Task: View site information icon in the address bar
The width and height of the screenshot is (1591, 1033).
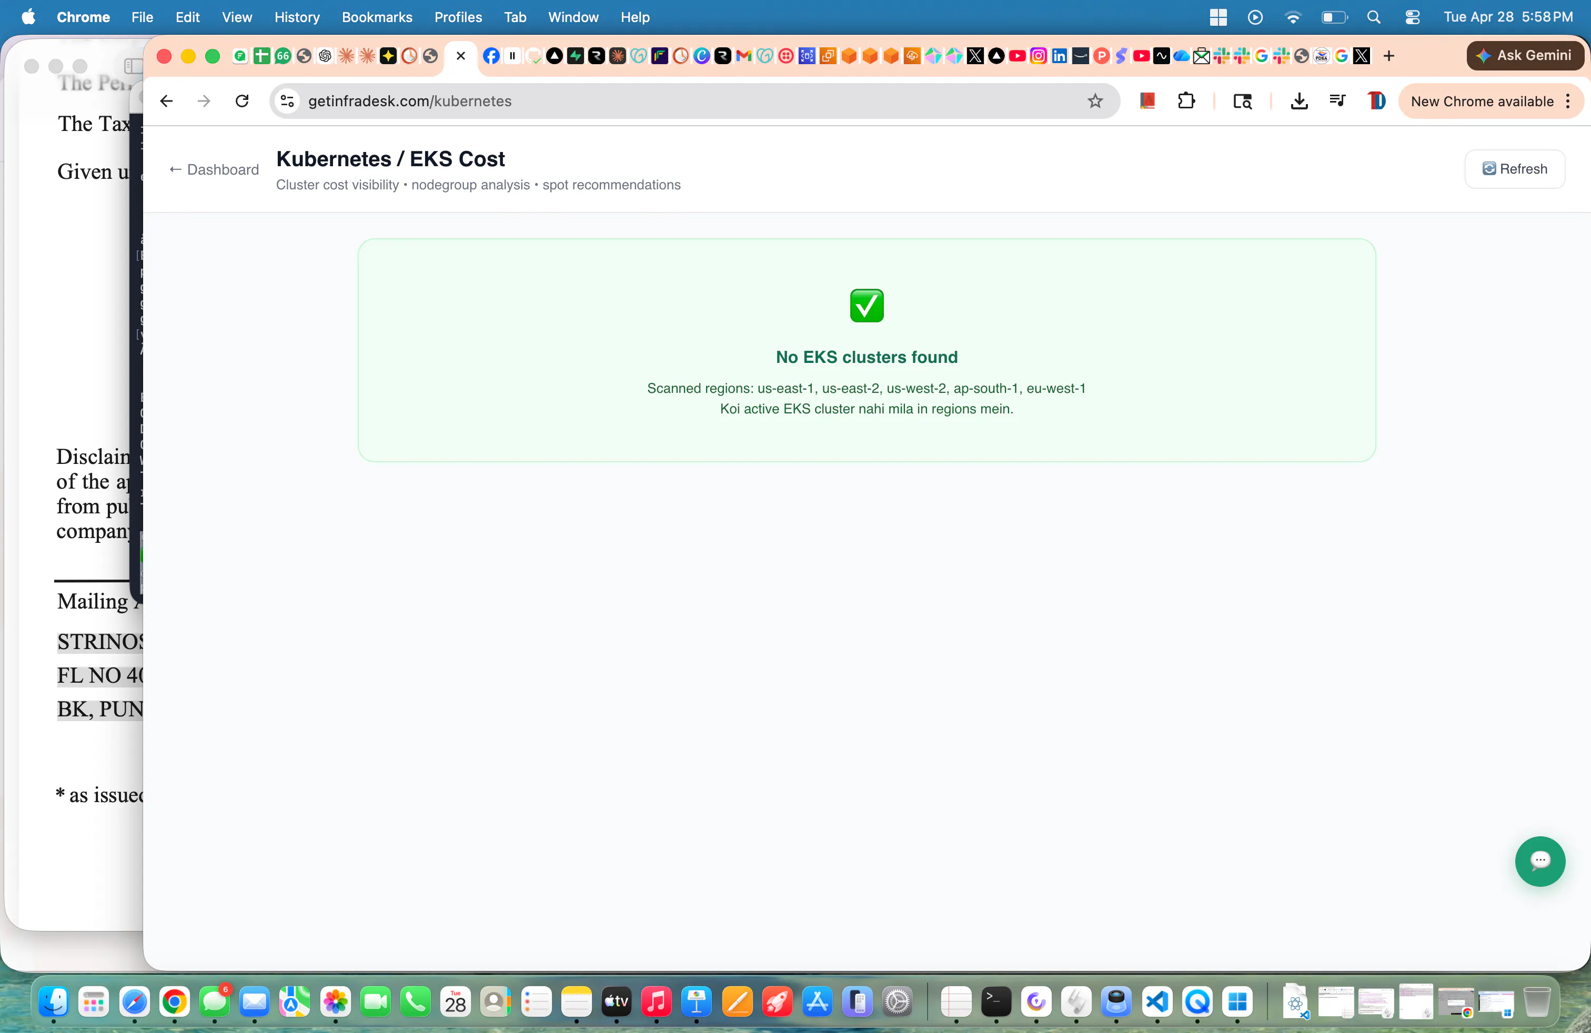Action: [287, 102]
